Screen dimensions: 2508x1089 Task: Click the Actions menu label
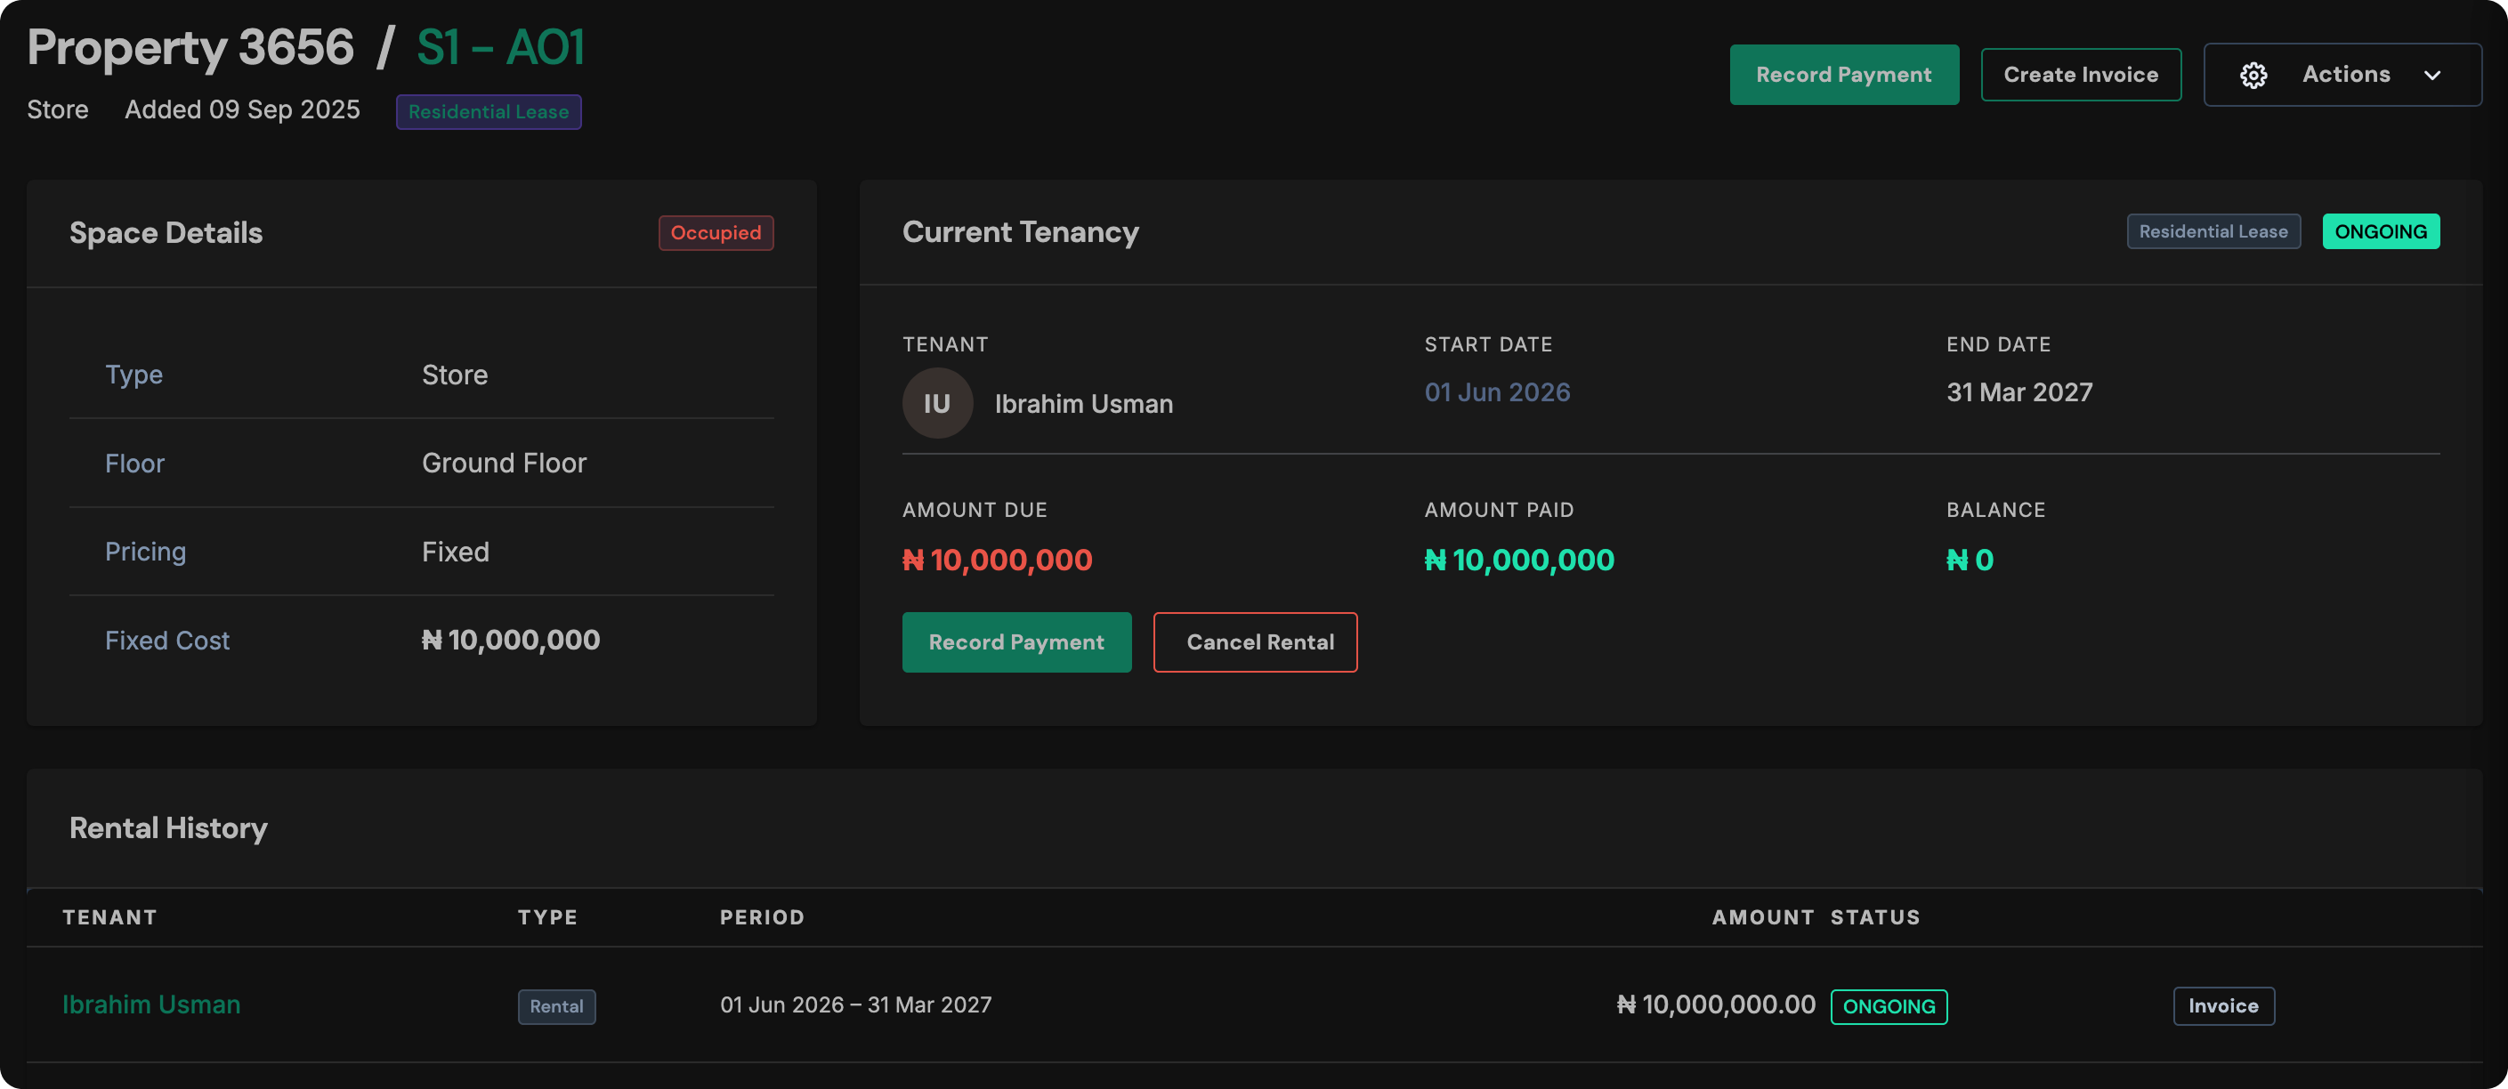(2345, 75)
